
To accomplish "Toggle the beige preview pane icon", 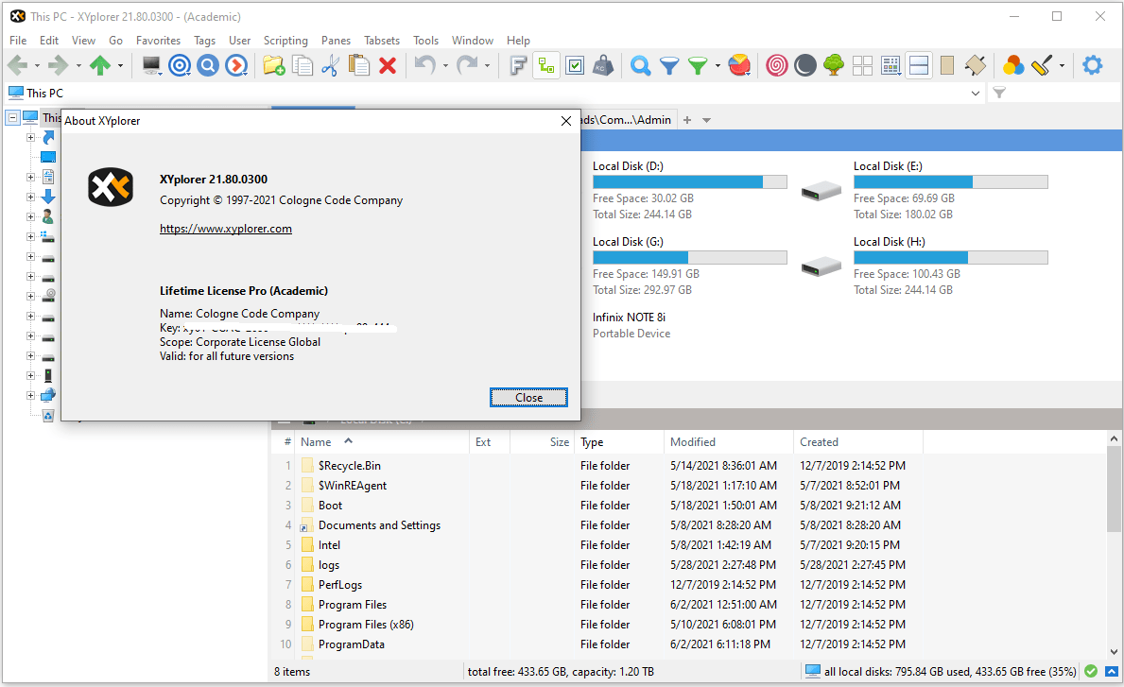I will (947, 66).
